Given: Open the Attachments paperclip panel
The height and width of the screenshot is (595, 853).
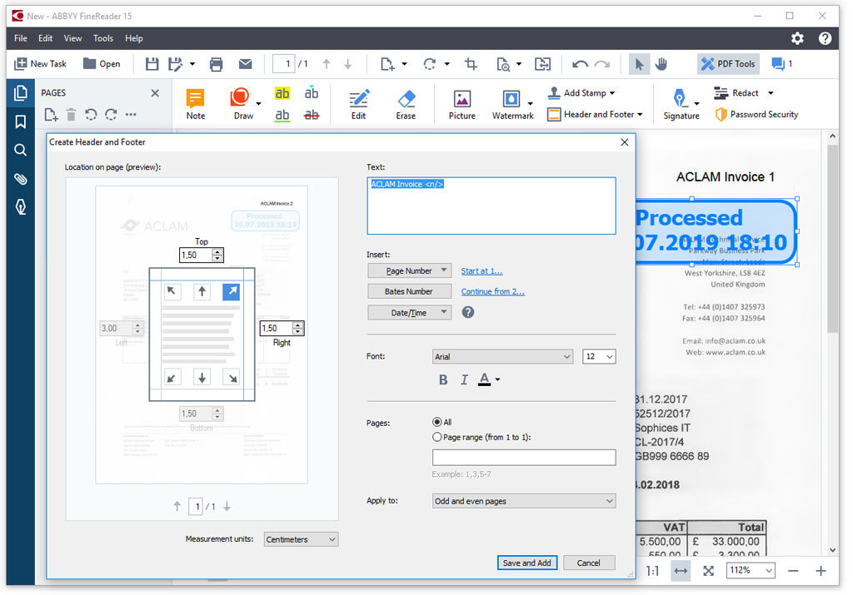Looking at the screenshot, I should coord(21,179).
